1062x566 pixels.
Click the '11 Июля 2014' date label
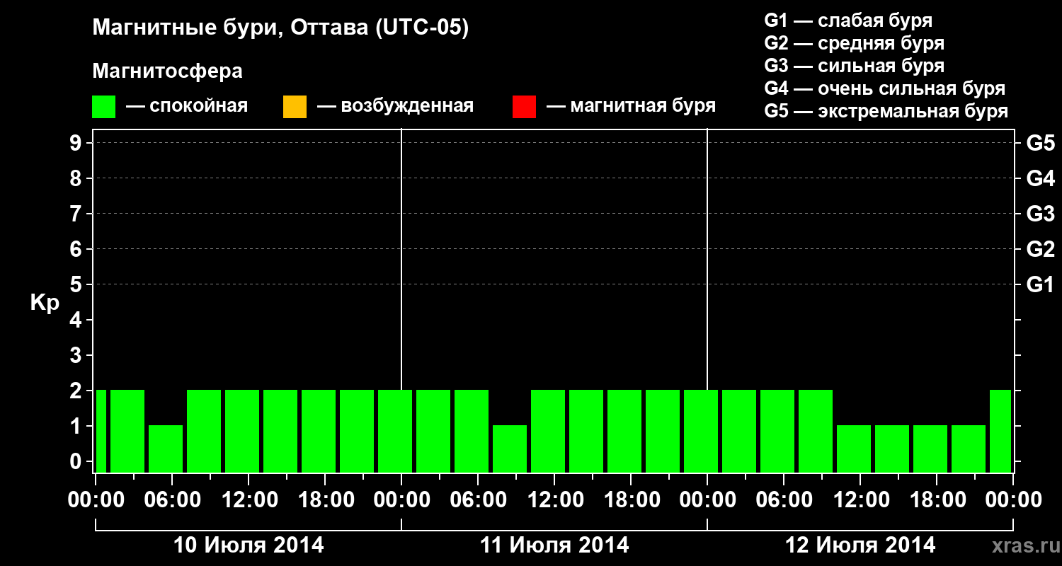tap(554, 545)
